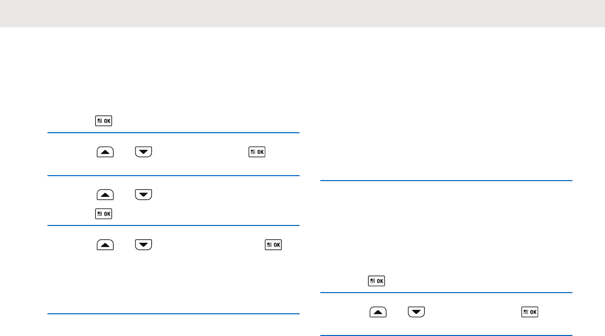
Task: Click the lone OK icon in right column
Action: pyautogui.click(x=376, y=281)
